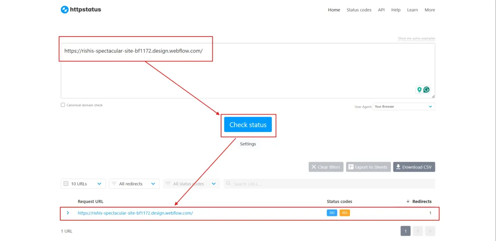
Task: Click the Show me some examples link
Action: (x=416, y=38)
